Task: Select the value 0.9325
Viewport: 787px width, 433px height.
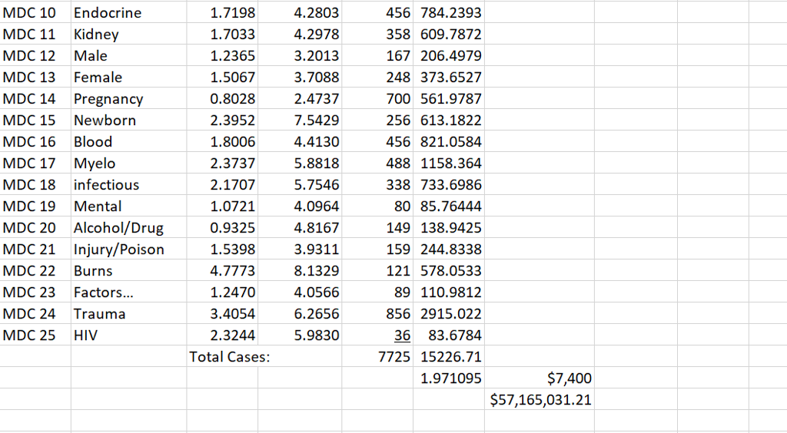Action: pyautogui.click(x=222, y=228)
